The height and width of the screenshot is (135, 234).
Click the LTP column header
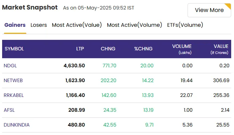click(x=80, y=49)
